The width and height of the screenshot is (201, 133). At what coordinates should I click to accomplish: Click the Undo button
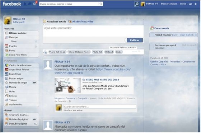[x=119, y=52]
